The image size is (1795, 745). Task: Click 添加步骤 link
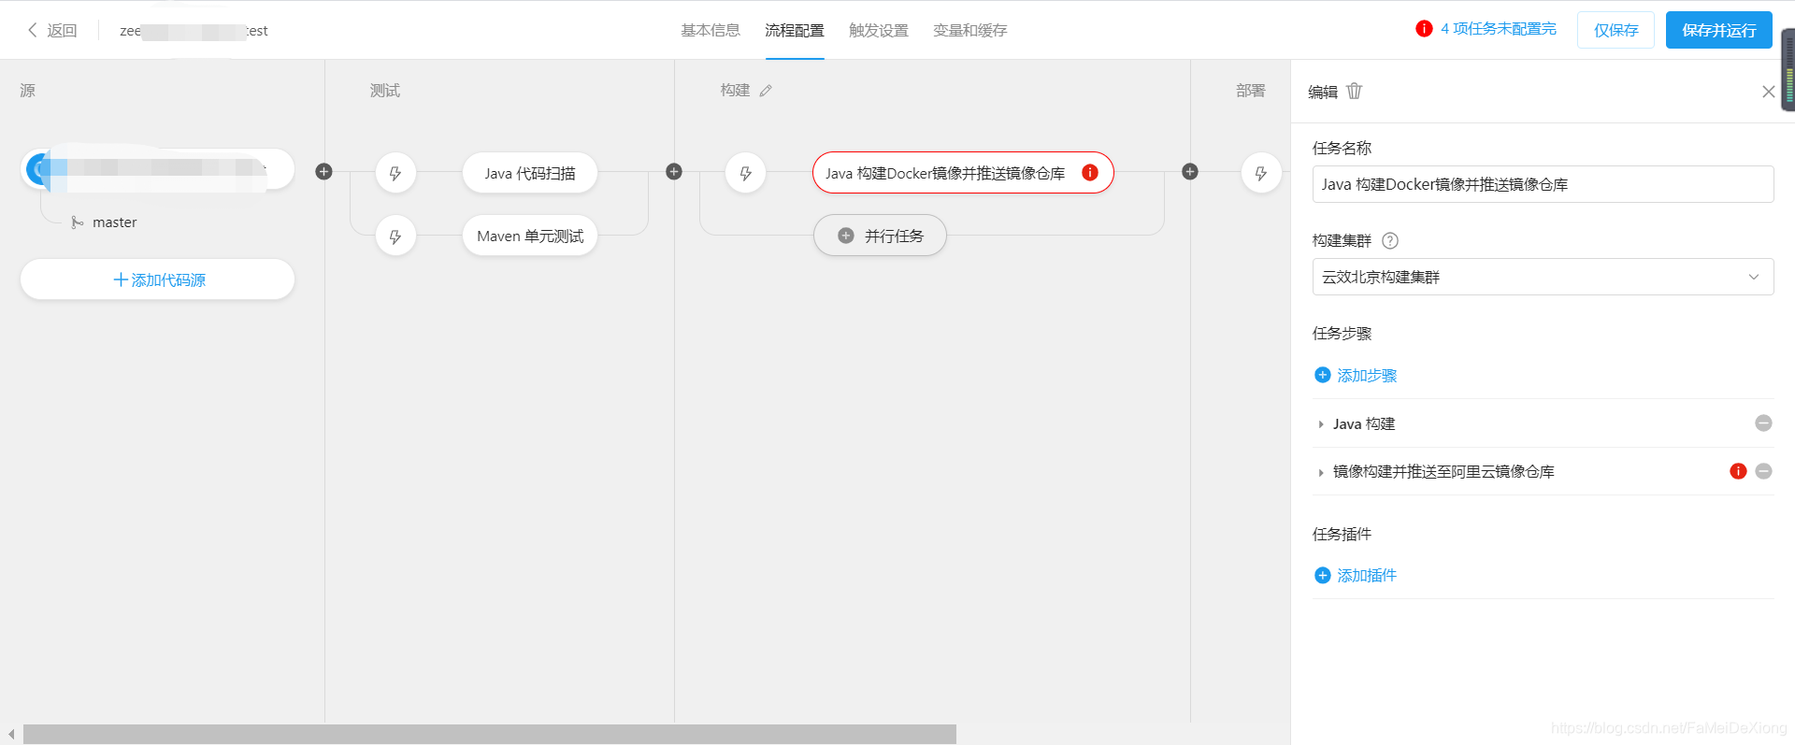click(1367, 375)
